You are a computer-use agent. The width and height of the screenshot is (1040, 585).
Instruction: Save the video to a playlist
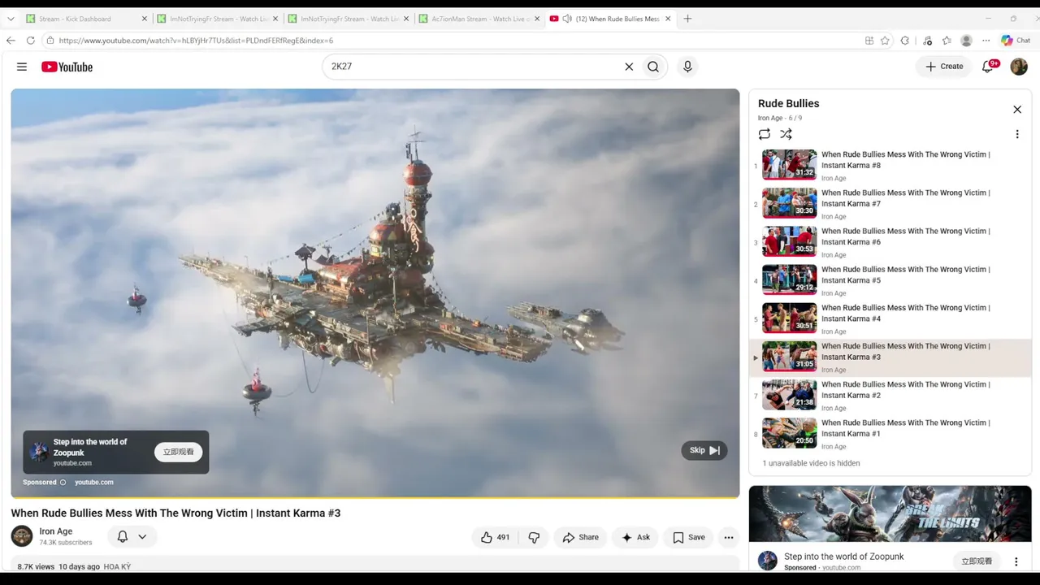point(689,537)
